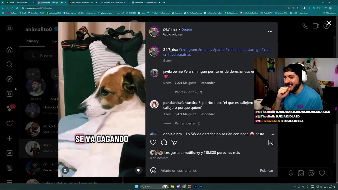
Task: Start a video call with camera icon
Action: click(316, 26)
